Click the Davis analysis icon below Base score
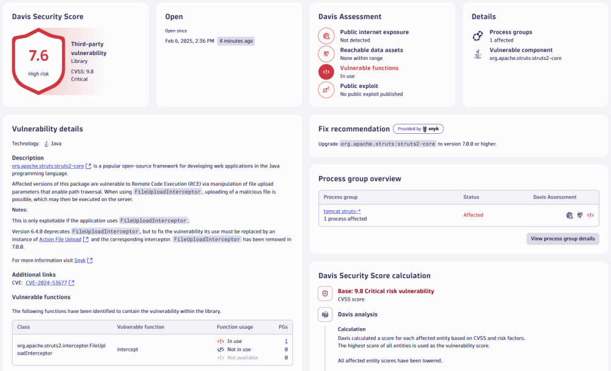Viewport: 611px width, 371px height. 324,314
